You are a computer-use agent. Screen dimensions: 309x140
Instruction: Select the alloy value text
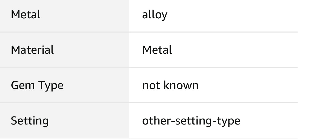pos(154,15)
